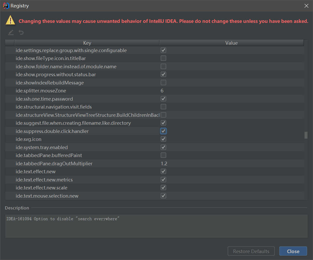Toggle ide.suppress.double.click.handler checkbox
This screenshot has width=313, height=260.
[x=163, y=131]
